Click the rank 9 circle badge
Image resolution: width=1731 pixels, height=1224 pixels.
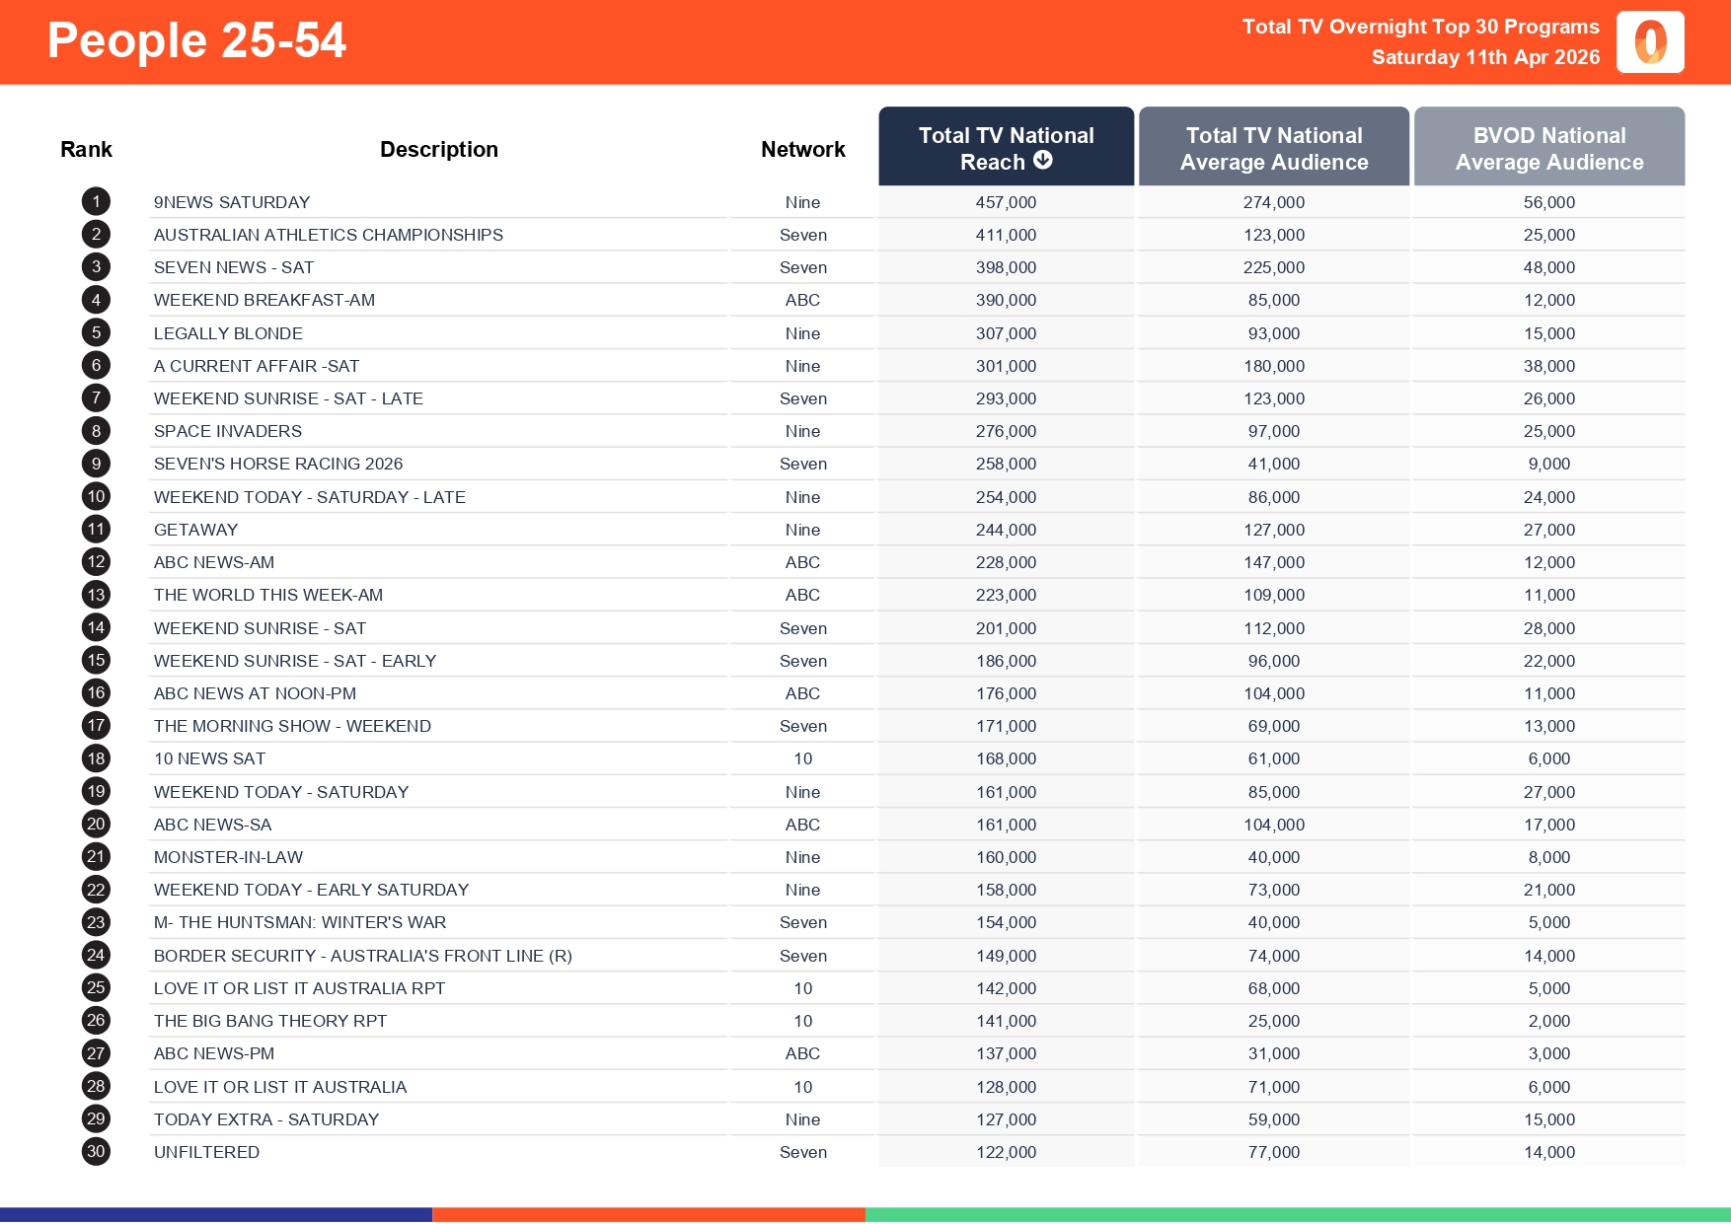point(95,463)
